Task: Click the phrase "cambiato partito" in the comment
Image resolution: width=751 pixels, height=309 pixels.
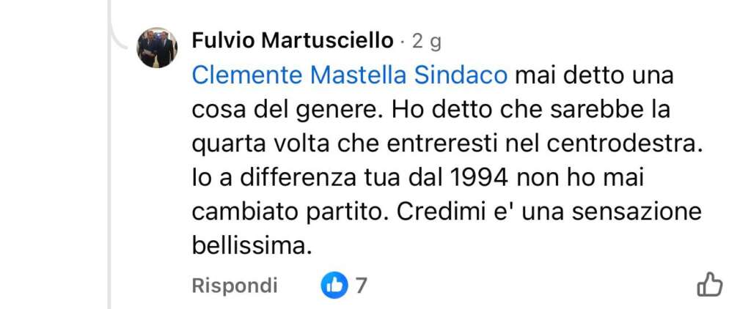Action: 285,213
